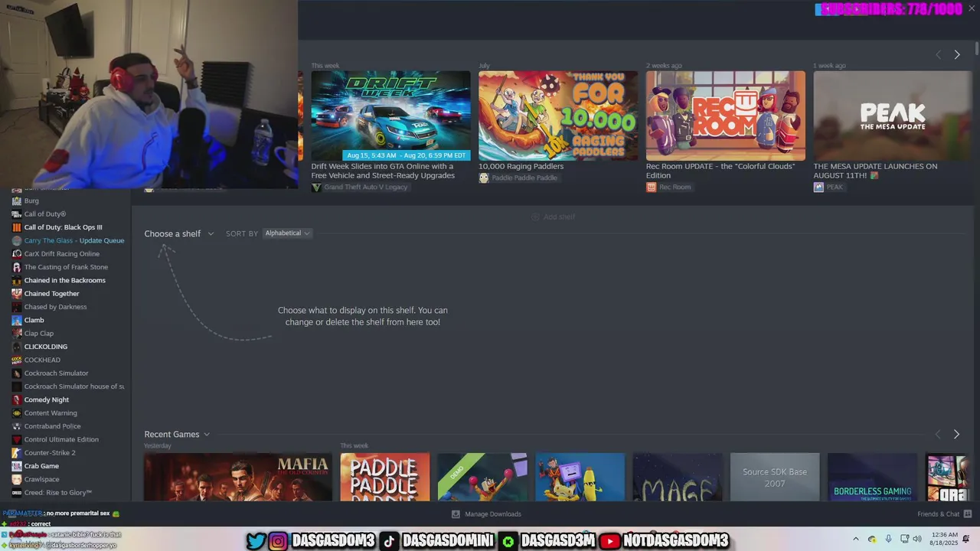Click Counter-Strike 2 game icon
Image resolution: width=980 pixels, height=551 pixels.
click(x=17, y=453)
